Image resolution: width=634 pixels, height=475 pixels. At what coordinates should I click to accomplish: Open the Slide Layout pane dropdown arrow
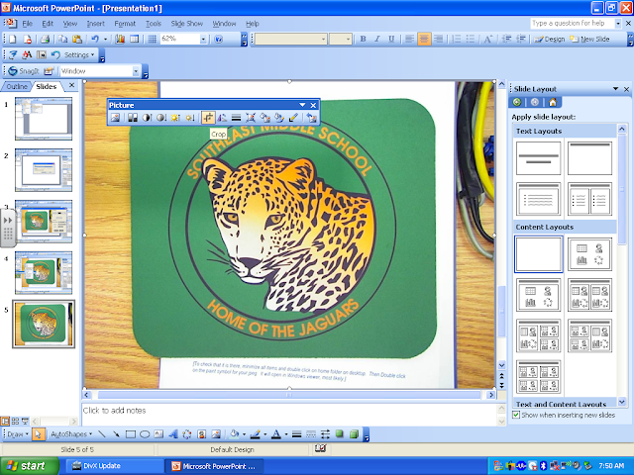615,89
